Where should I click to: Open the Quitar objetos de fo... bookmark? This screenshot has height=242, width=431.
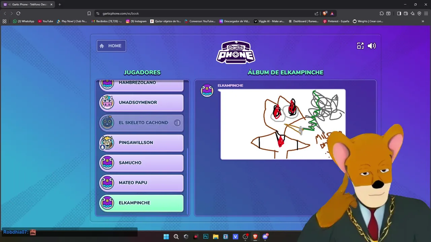pos(166,21)
